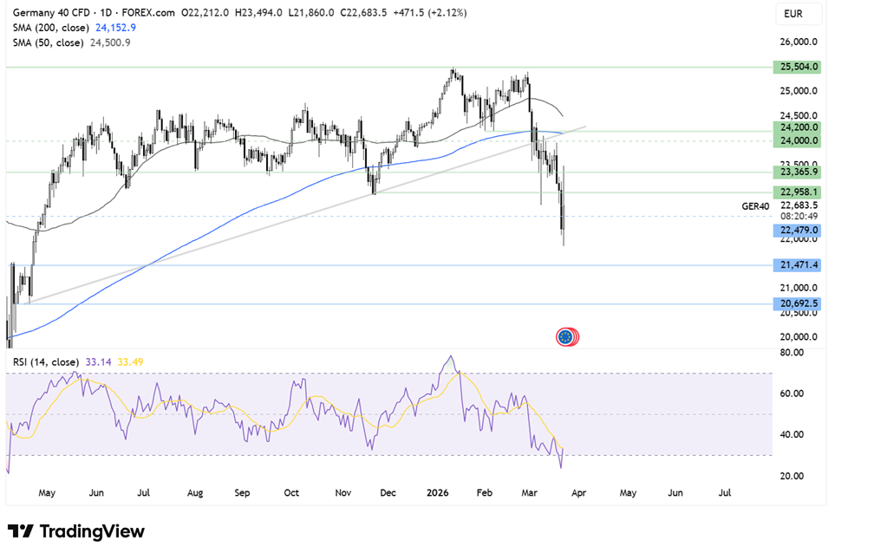874x553 pixels.
Task: Click the EU flag economic event icon
Action: click(565, 336)
